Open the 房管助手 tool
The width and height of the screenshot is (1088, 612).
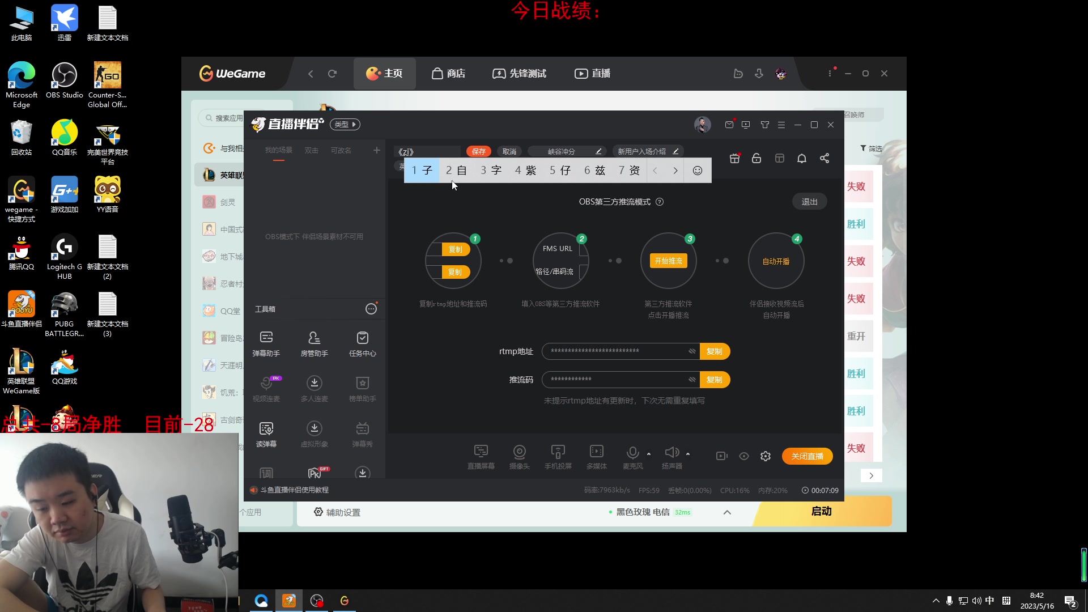pos(314,343)
